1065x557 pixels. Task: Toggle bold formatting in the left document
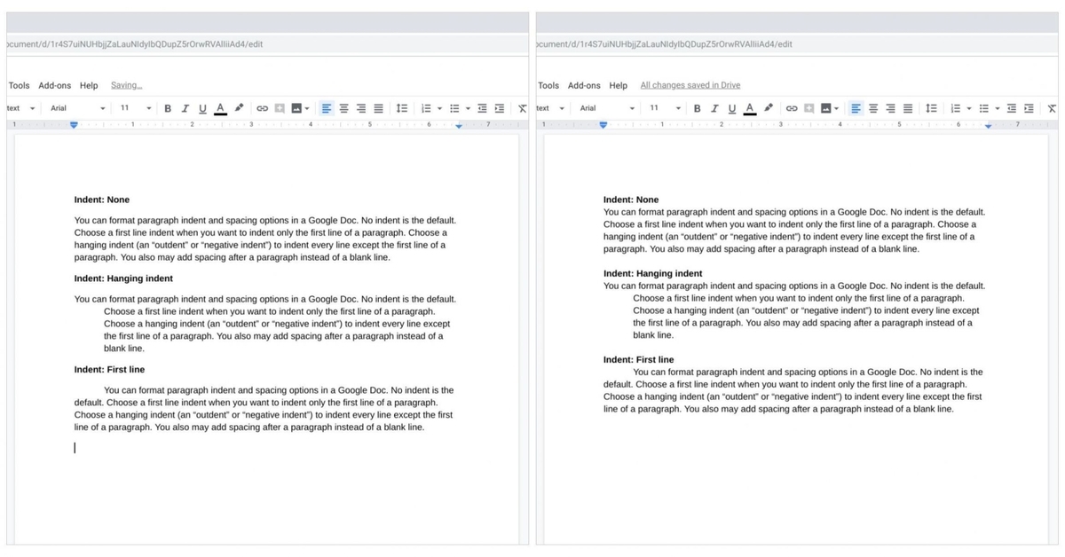point(168,108)
